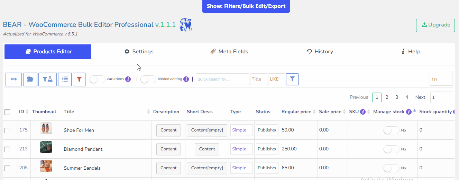Open Status dropdown for Diamond Pendant

(x=267, y=149)
